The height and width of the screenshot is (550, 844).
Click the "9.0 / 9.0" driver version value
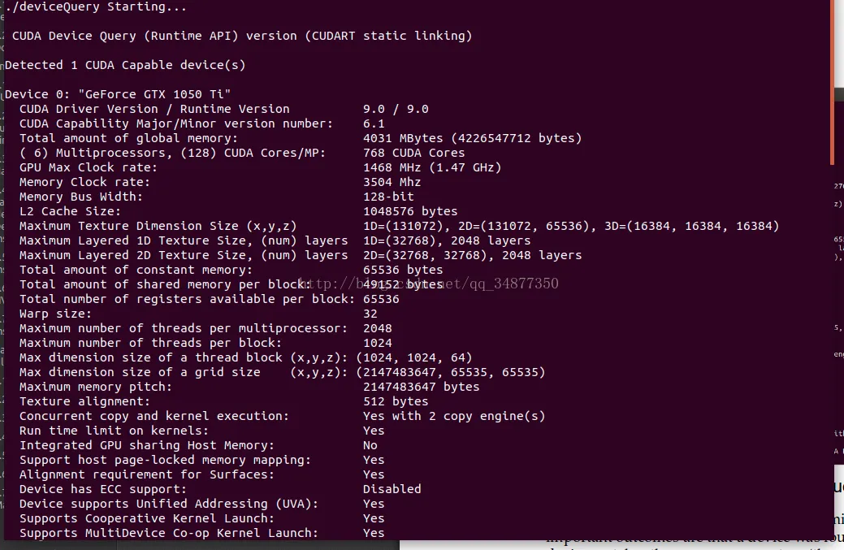396,109
